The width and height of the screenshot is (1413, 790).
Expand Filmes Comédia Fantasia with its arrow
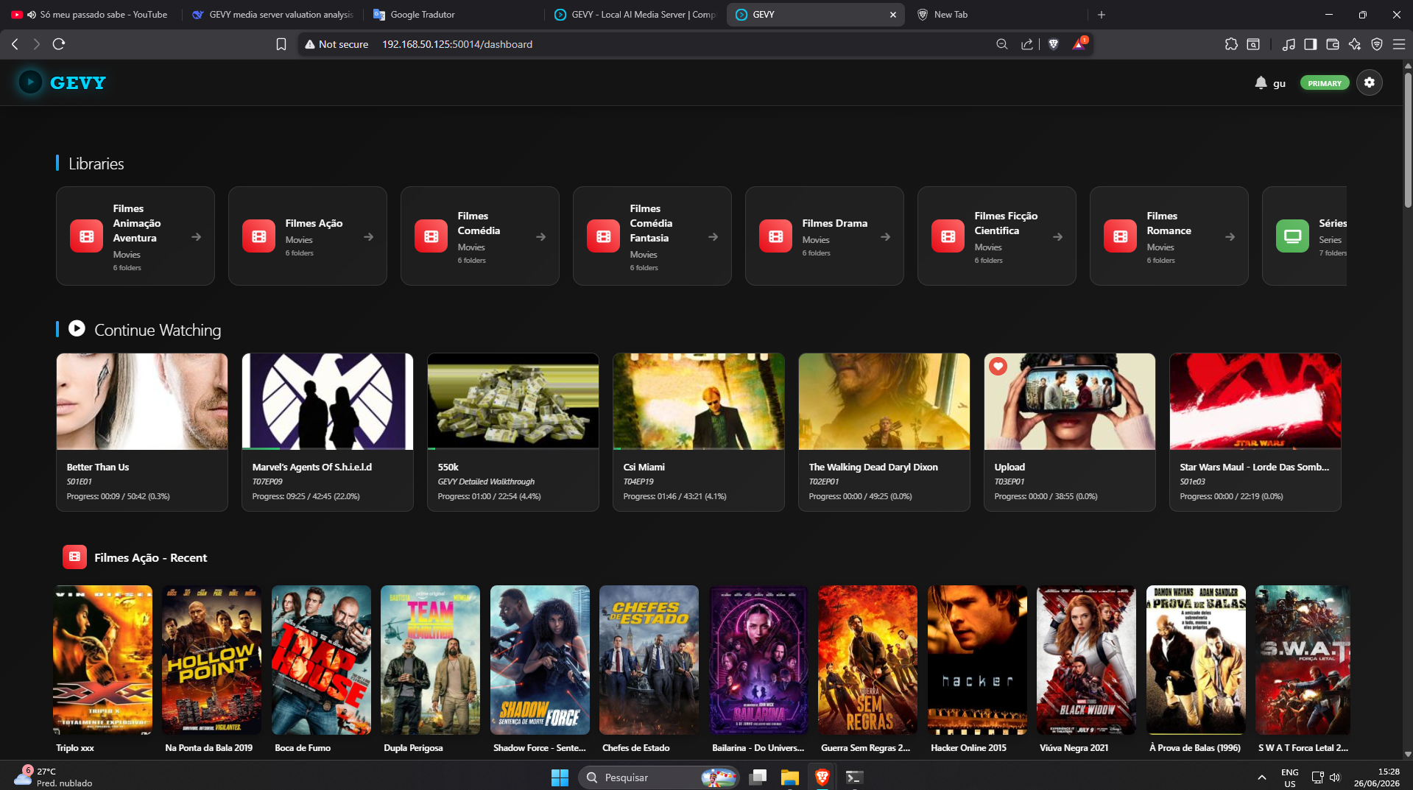pyautogui.click(x=713, y=236)
